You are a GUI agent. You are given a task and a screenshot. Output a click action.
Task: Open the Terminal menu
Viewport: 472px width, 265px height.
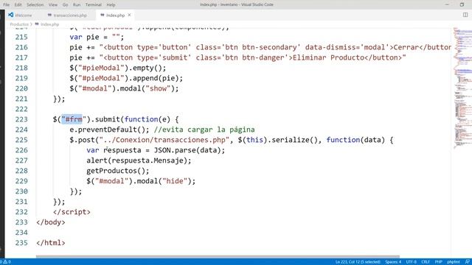[x=94, y=5]
